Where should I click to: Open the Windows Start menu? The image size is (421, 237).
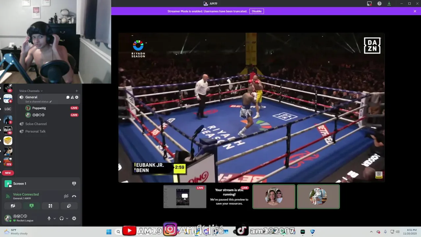click(109, 232)
